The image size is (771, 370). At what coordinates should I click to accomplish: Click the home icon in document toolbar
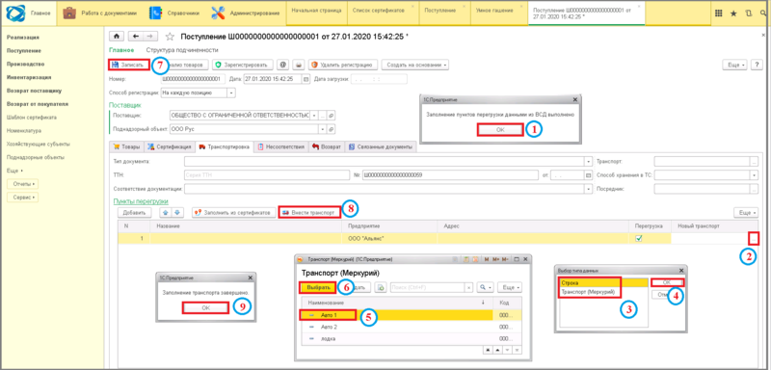(x=117, y=37)
